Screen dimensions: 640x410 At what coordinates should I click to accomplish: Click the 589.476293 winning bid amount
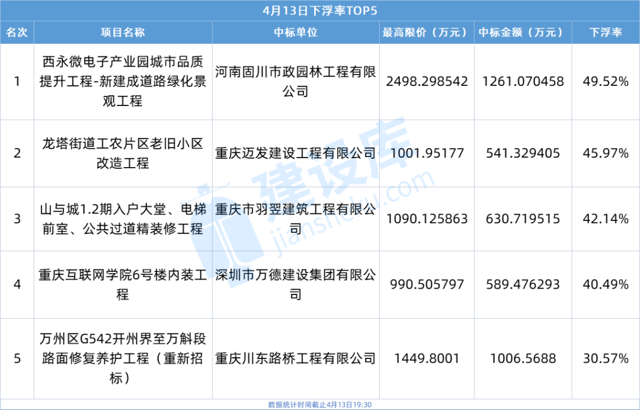pyautogui.click(x=522, y=284)
